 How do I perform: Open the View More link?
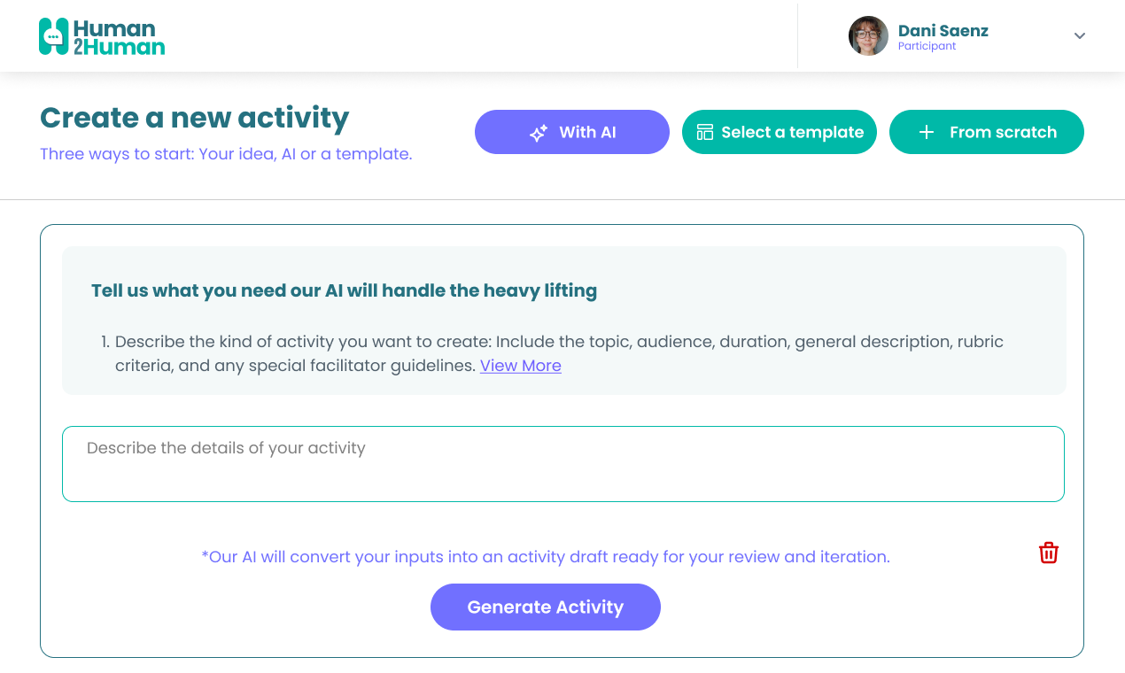[x=520, y=366]
